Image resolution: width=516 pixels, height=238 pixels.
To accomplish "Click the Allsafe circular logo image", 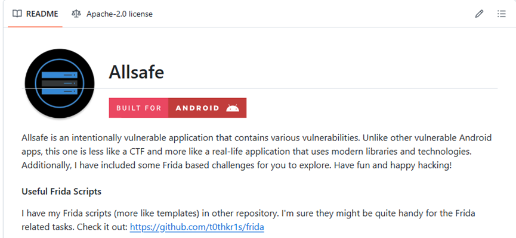I will coord(60,83).
